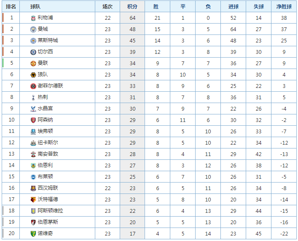
Task: Select the 进球 column header
Action: [234, 7]
